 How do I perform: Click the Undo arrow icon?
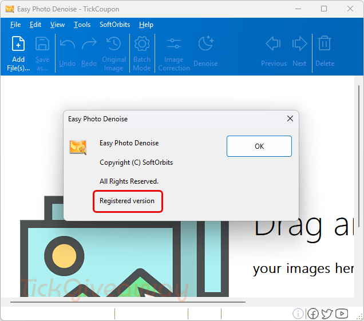pos(68,43)
